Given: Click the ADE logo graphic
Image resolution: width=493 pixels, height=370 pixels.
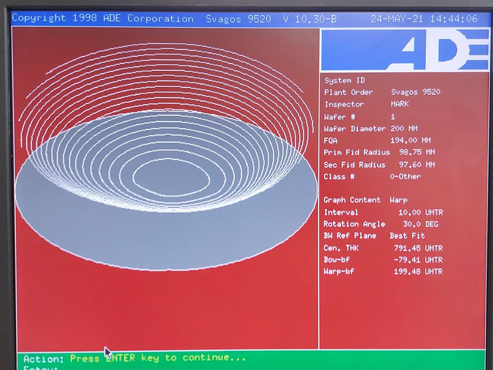Looking at the screenshot, I should [x=405, y=50].
